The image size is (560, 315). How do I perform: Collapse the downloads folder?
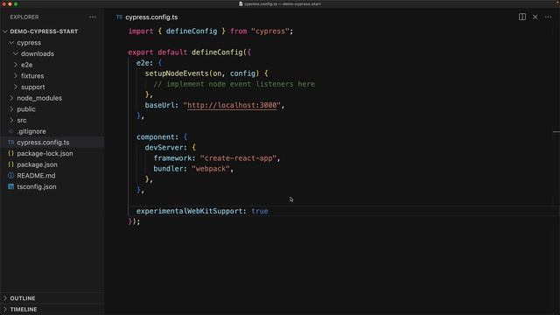click(x=16, y=53)
